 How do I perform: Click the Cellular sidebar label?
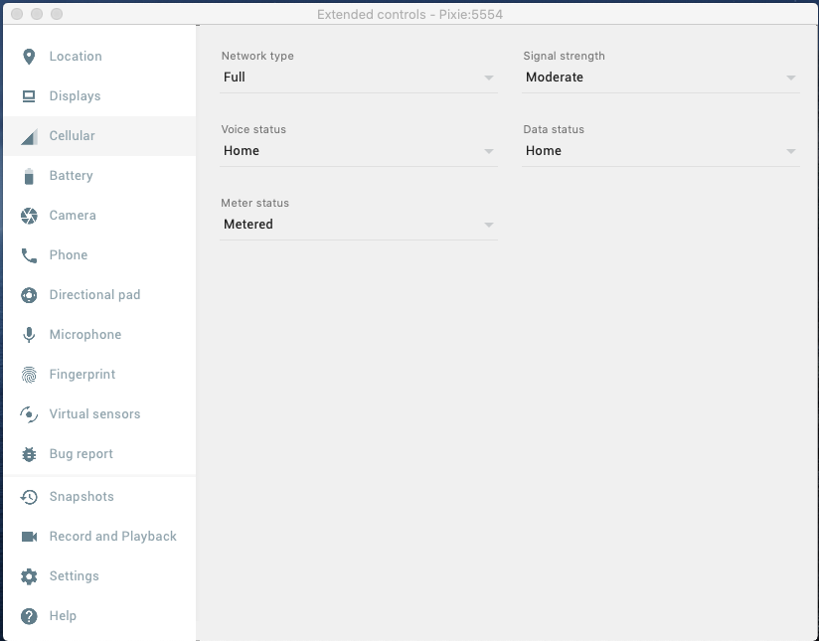tap(73, 136)
